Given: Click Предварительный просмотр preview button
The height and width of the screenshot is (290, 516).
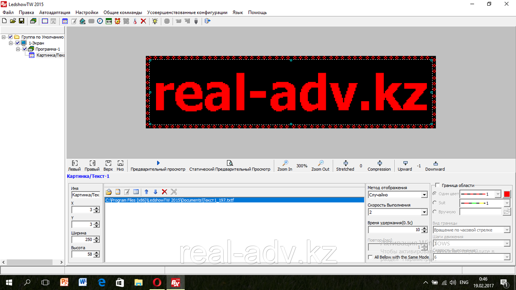Looking at the screenshot, I should pyautogui.click(x=158, y=165).
